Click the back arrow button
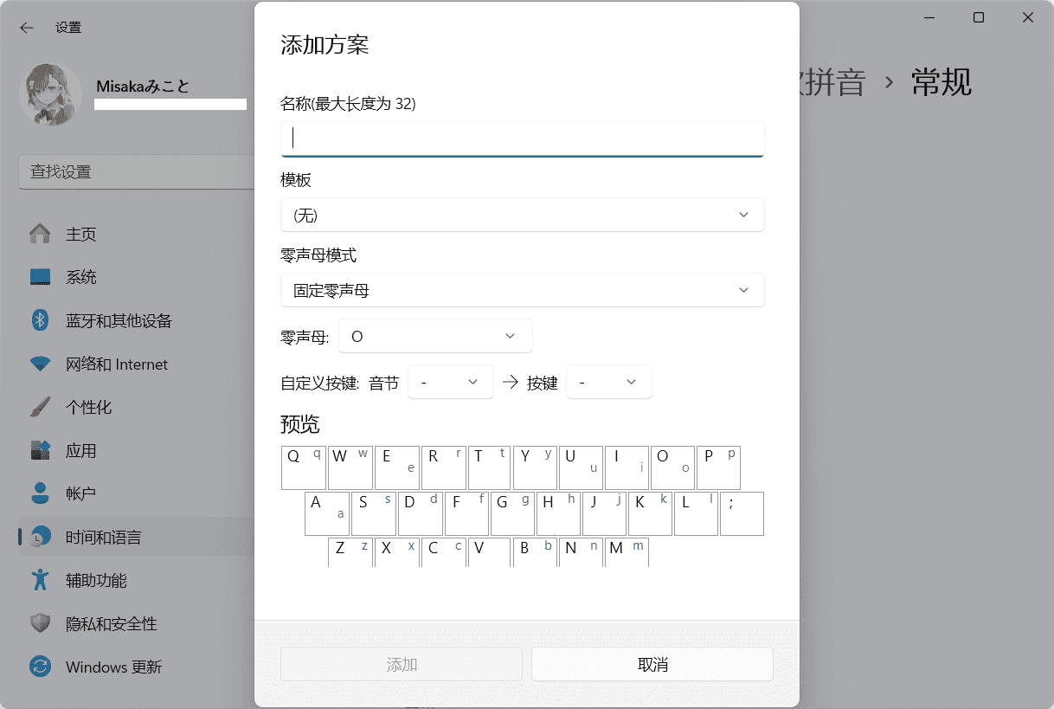1054x709 pixels. point(27,28)
